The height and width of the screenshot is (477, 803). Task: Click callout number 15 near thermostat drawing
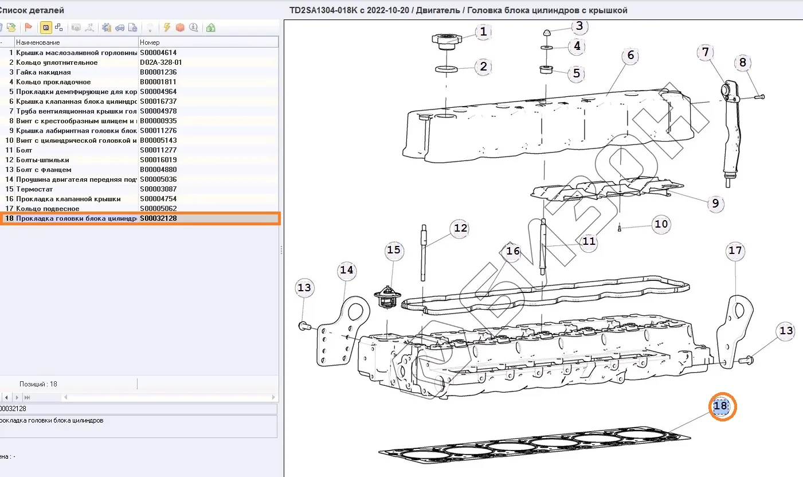click(x=394, y=250)
